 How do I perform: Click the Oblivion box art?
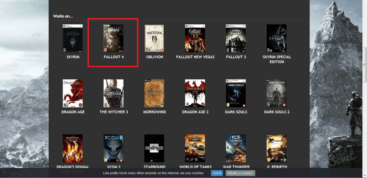pos(154,38)
